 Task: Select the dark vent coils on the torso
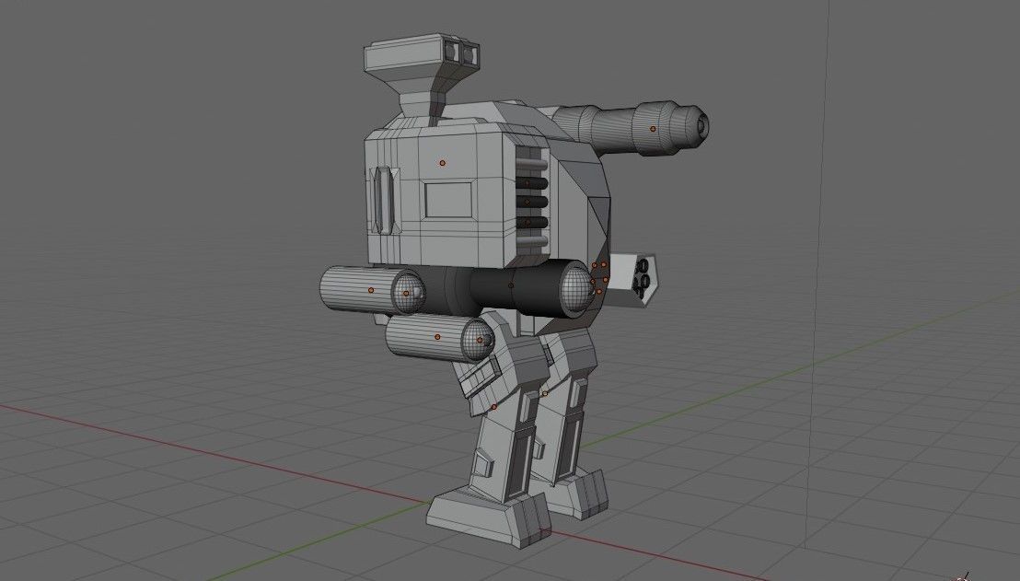(x=531, y=203)
